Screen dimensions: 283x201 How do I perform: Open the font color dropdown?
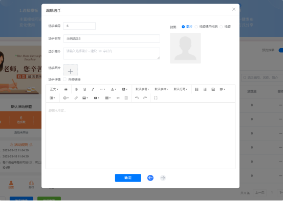(x=114, y=89)
